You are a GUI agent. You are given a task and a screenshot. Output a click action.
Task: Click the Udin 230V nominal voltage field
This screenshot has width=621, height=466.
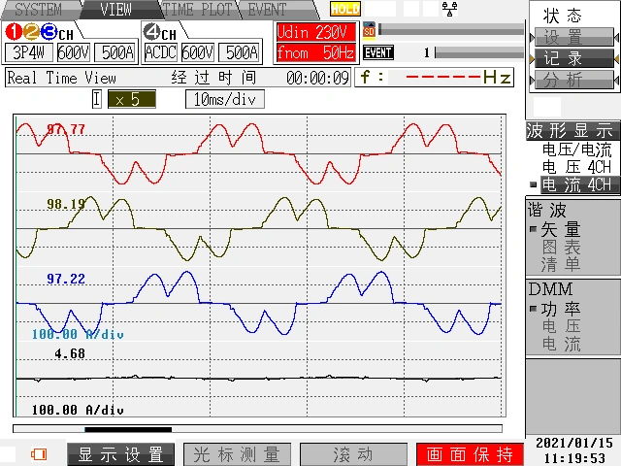(x=316, y=32)
